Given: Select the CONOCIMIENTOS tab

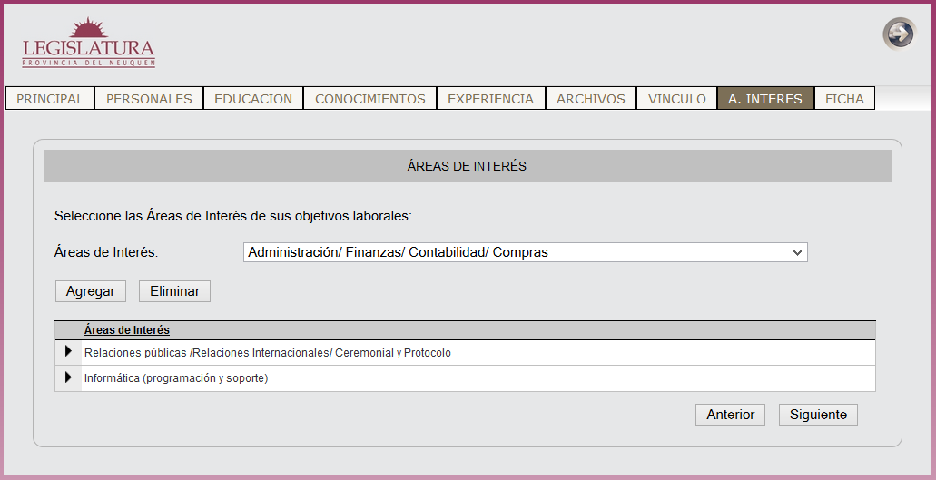Looking at the screenshot, I should 369,99.
